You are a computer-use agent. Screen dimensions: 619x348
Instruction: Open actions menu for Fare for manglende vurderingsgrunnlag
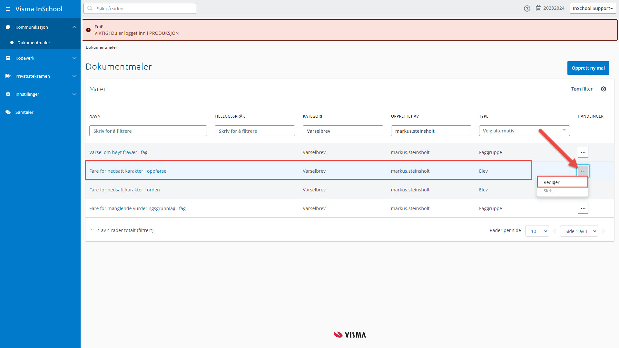[x=583, y=208]
